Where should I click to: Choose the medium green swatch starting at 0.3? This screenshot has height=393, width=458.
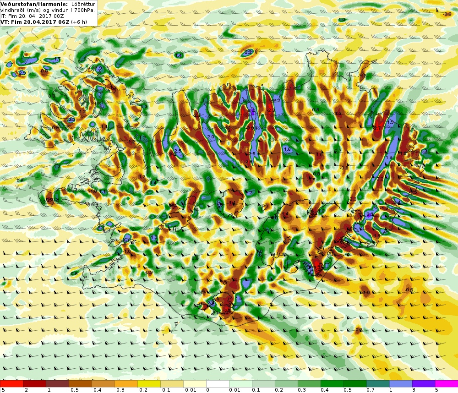[309, 384]
